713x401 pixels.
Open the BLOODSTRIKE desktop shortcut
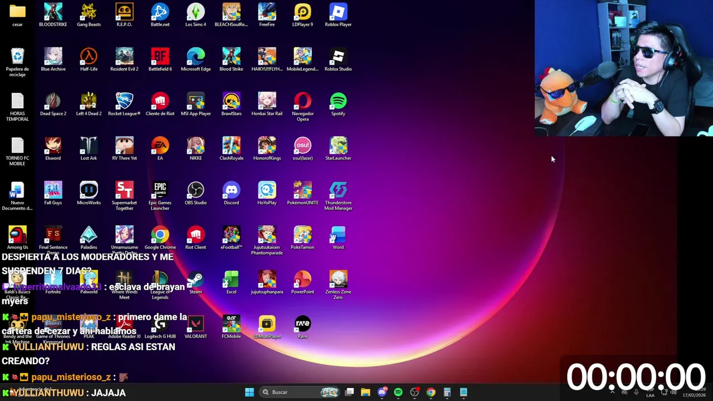coord(53,15)
